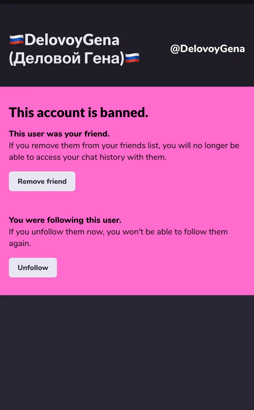This screenshot has width=254, height=410.
Task: Click the black strip at the top
Action: coord(127,2)
